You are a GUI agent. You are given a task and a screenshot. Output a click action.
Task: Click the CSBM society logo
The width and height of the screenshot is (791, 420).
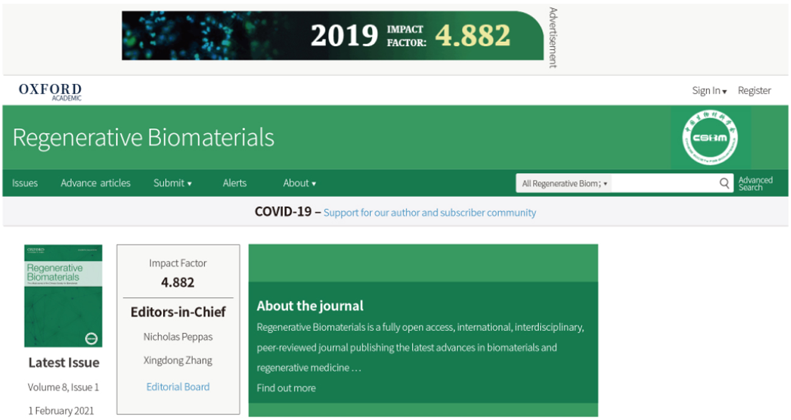pos(709,138)
